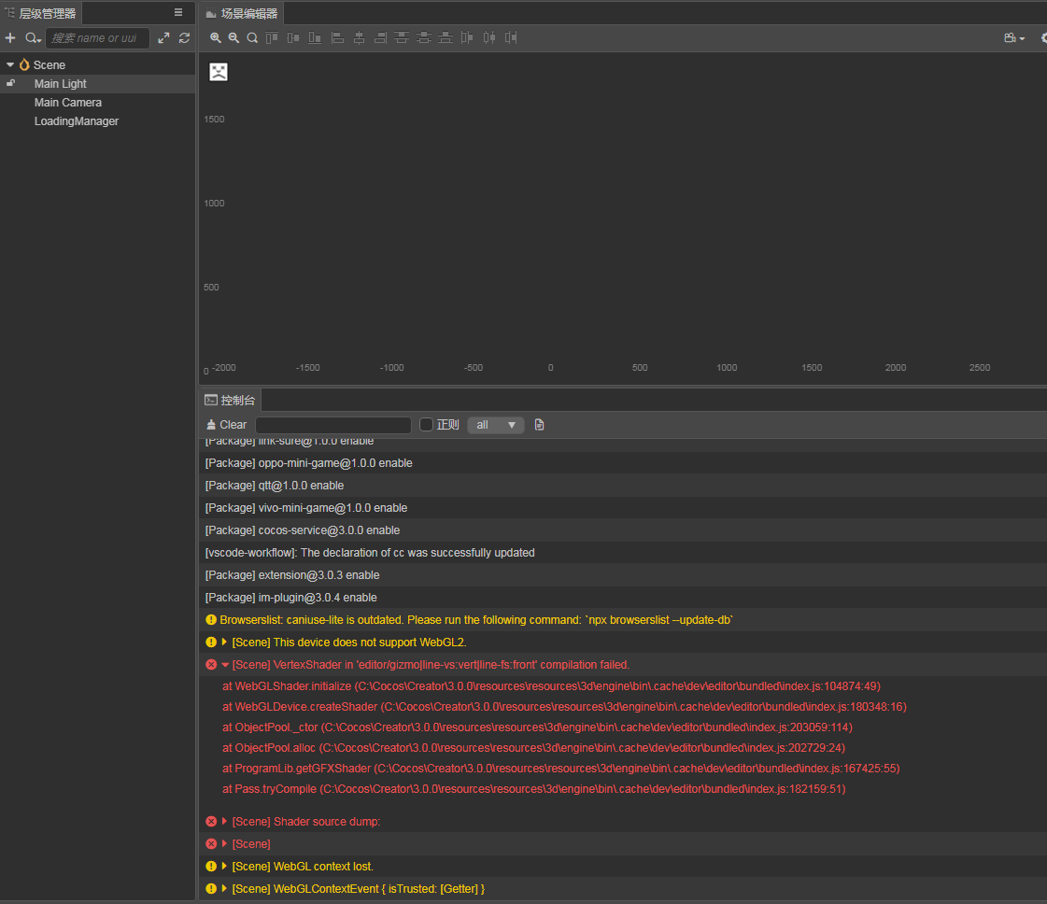Click the warning icon beside WebGL context lost

point(211,866)
